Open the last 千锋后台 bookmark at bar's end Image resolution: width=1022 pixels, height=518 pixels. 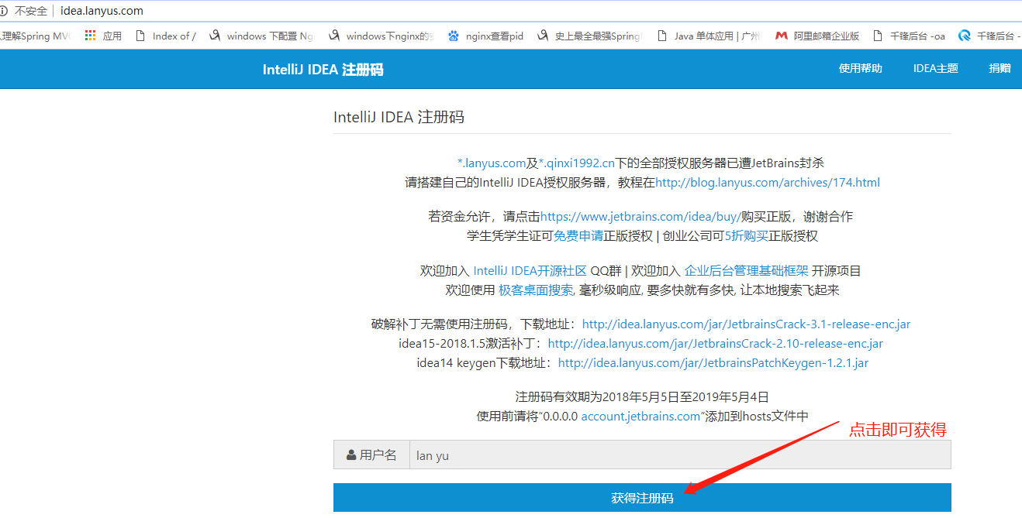click(990, 36)
